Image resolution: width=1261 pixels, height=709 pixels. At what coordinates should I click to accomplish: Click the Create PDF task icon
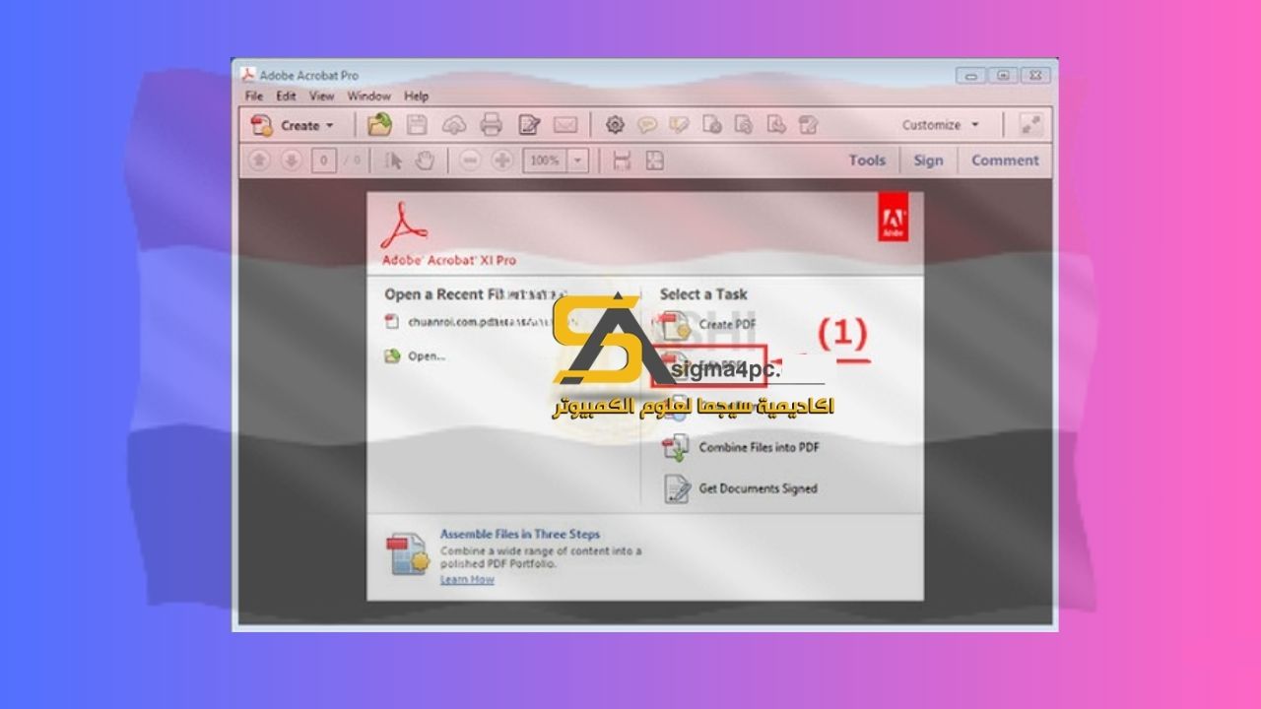[676, 324]
